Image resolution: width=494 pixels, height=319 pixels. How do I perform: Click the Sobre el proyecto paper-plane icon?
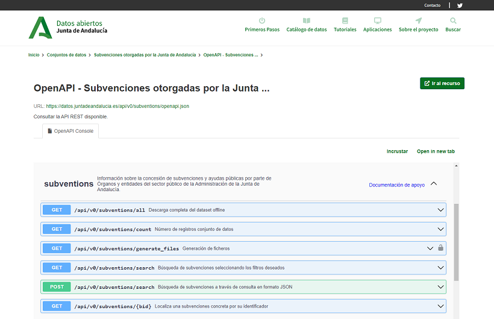(x=418, y=21)
